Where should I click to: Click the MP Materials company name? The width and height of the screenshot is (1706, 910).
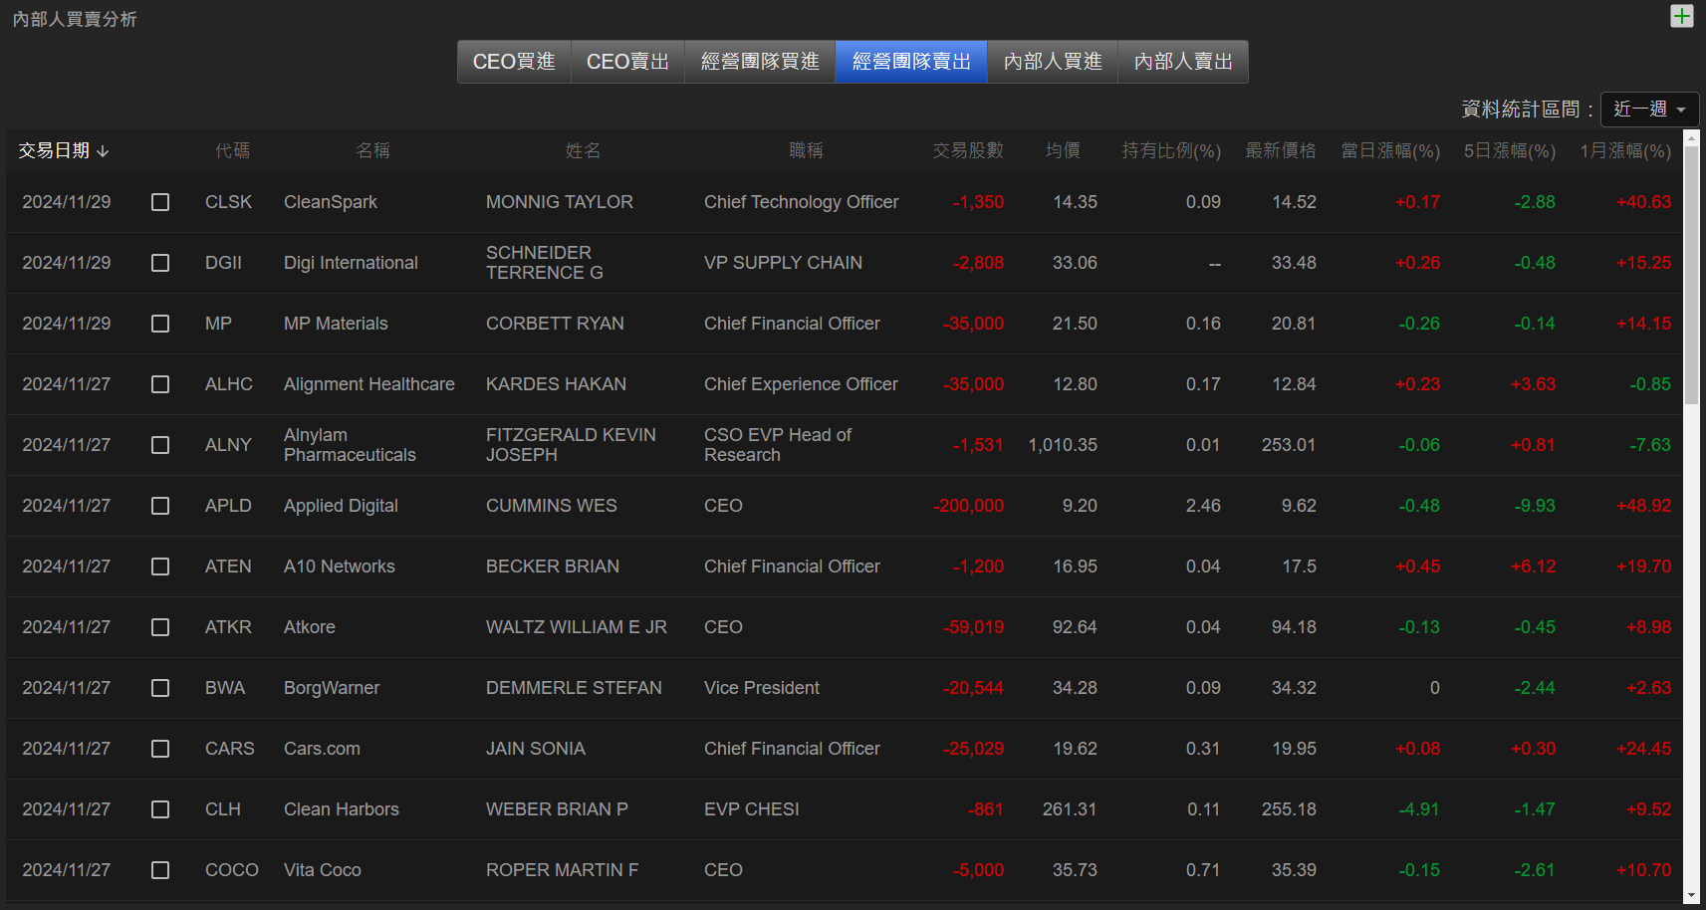[336, 324]
